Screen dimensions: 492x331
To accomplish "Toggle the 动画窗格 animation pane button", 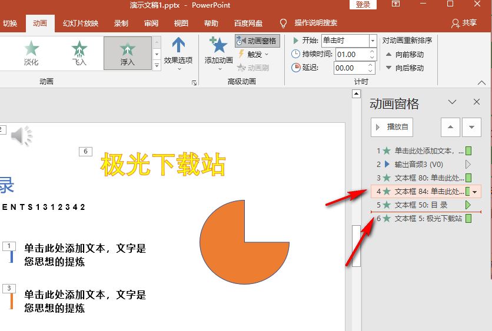I will coord(256,41).
